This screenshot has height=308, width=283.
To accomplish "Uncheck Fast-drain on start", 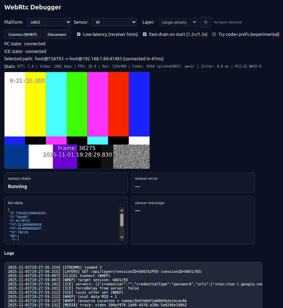I will point(145,34).
